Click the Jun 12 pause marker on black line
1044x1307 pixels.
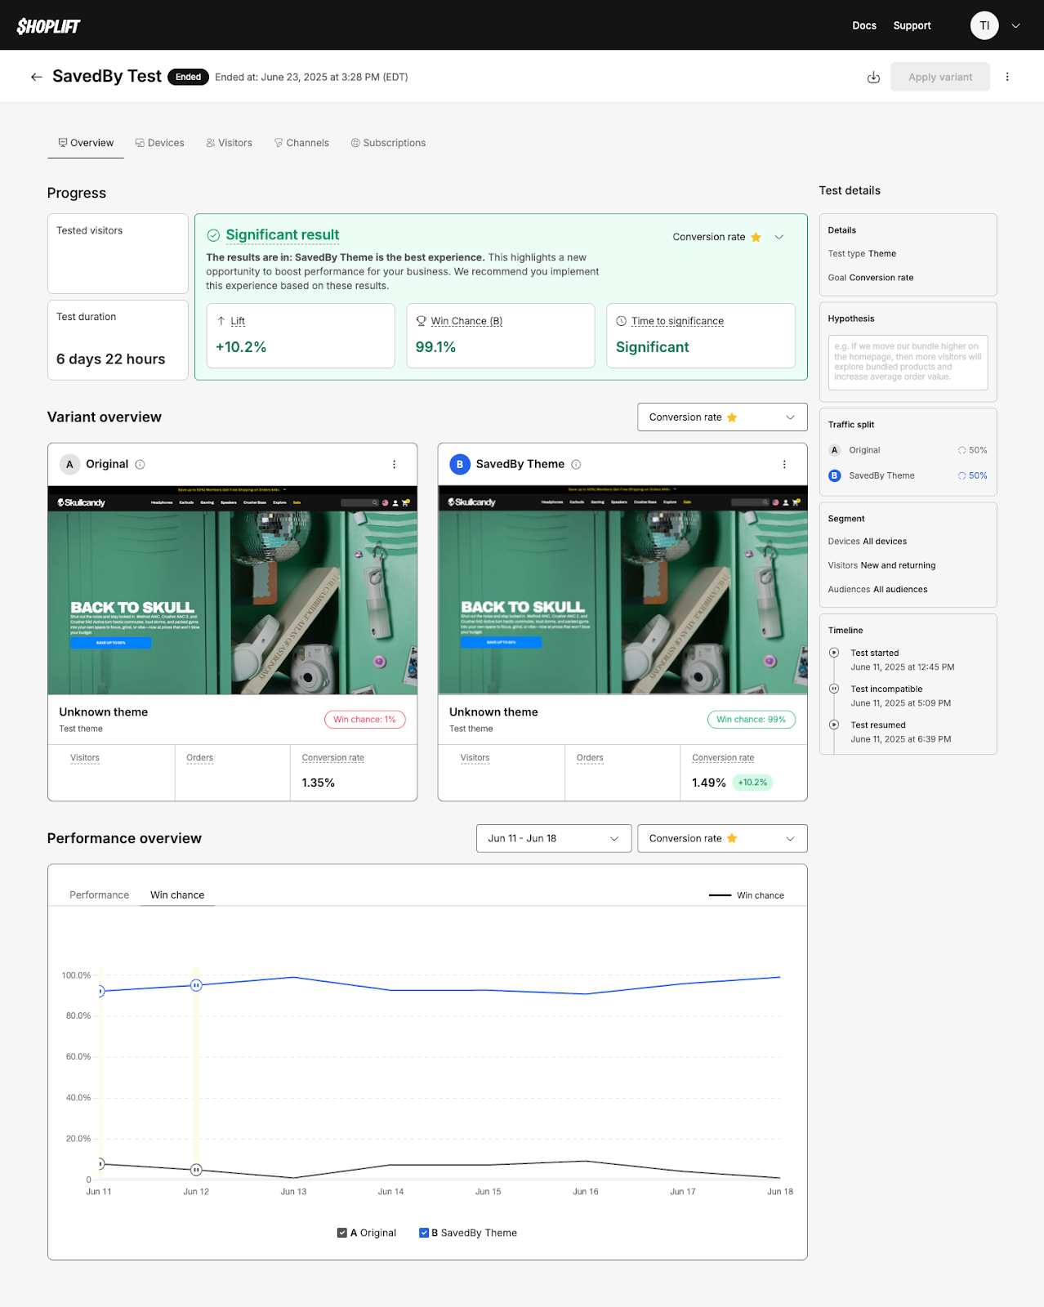click(x=196, y=1170)
